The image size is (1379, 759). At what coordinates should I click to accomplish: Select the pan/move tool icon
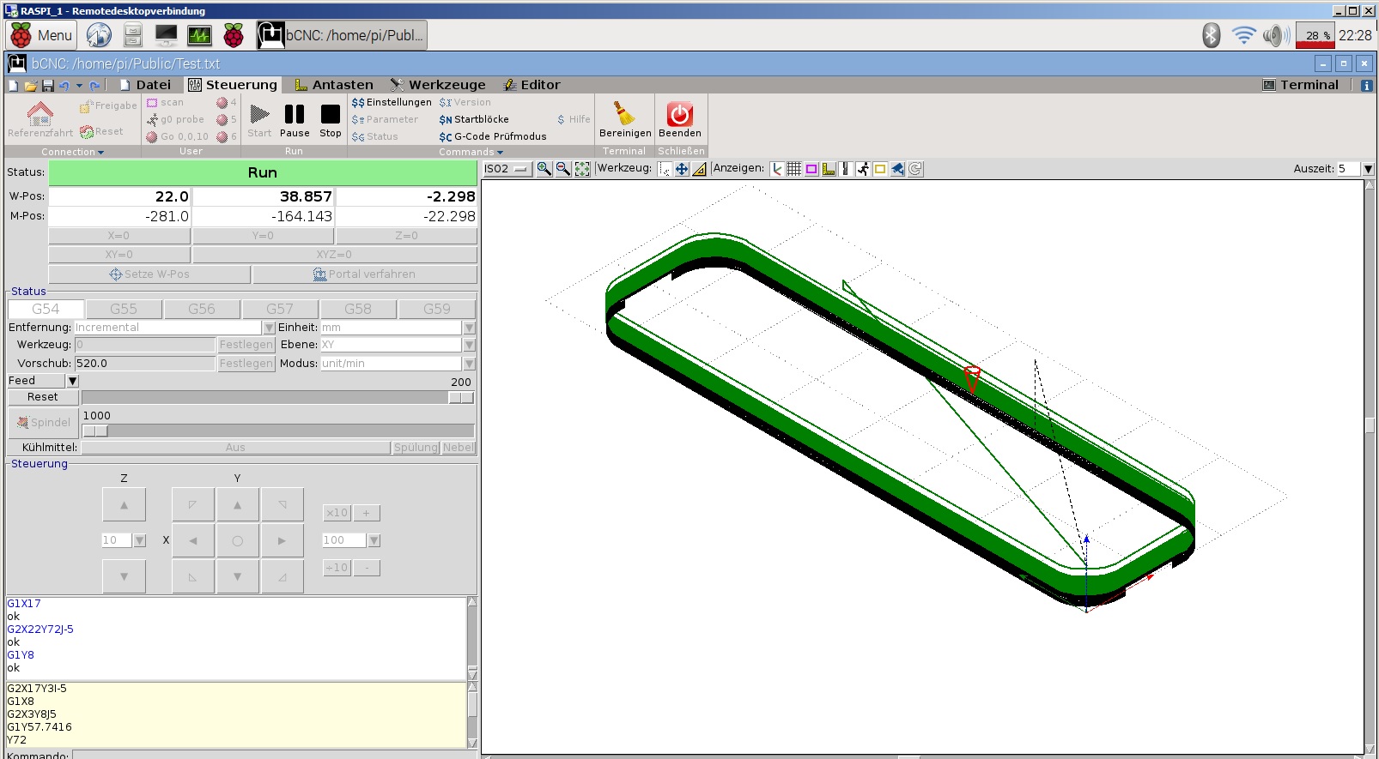(x=682, y=169)
